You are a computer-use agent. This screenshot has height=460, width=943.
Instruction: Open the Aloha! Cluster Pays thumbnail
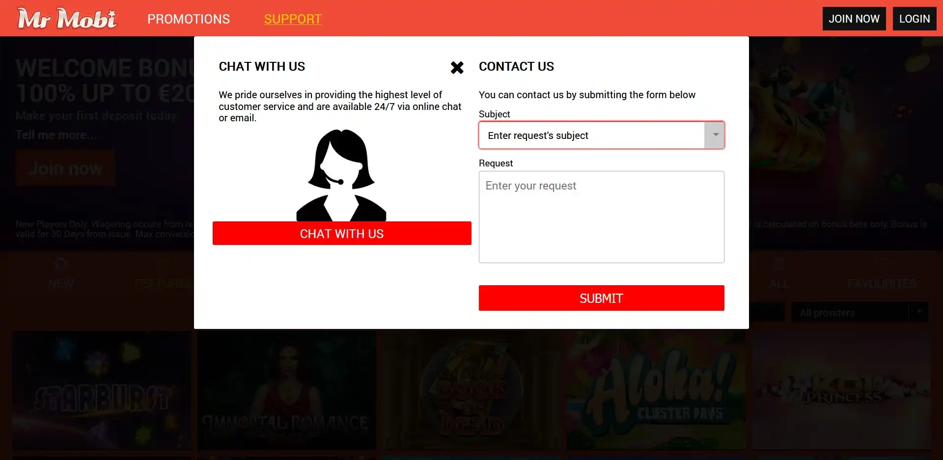[x=656, y=390]
